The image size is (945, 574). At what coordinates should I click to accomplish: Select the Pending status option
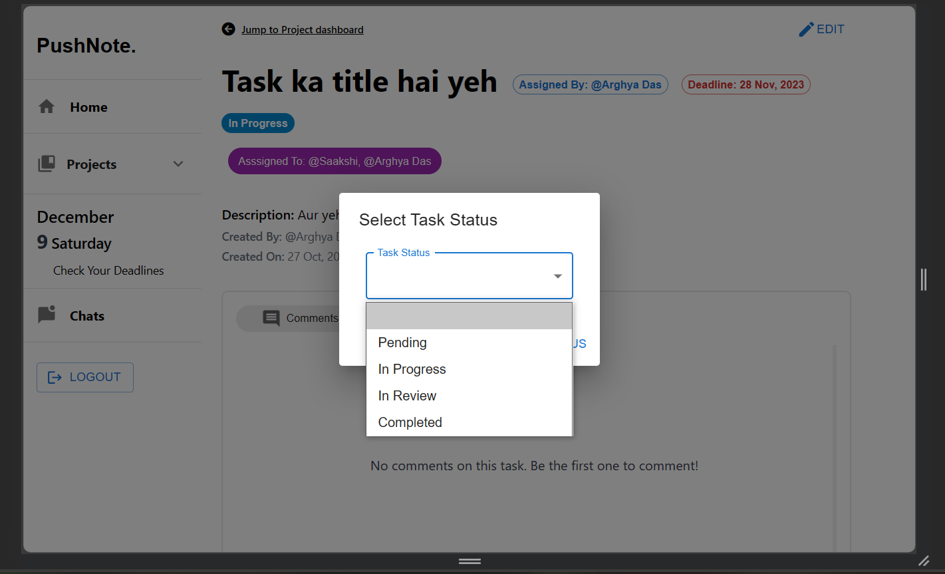pyautogui.click(x=402, y=343)
